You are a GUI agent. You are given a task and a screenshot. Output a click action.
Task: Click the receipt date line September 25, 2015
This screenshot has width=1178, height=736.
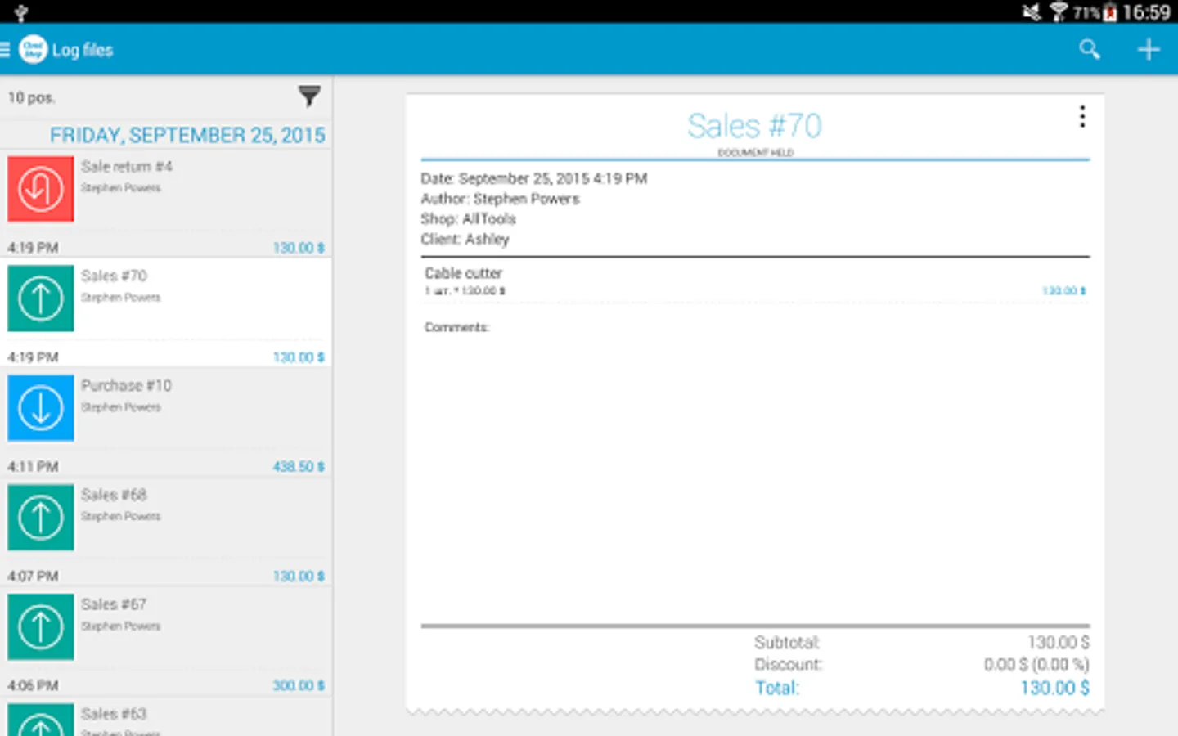[x=534, y=178]
